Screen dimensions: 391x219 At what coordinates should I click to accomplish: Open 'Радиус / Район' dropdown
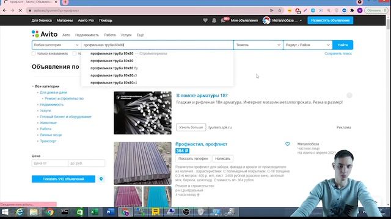308,45
